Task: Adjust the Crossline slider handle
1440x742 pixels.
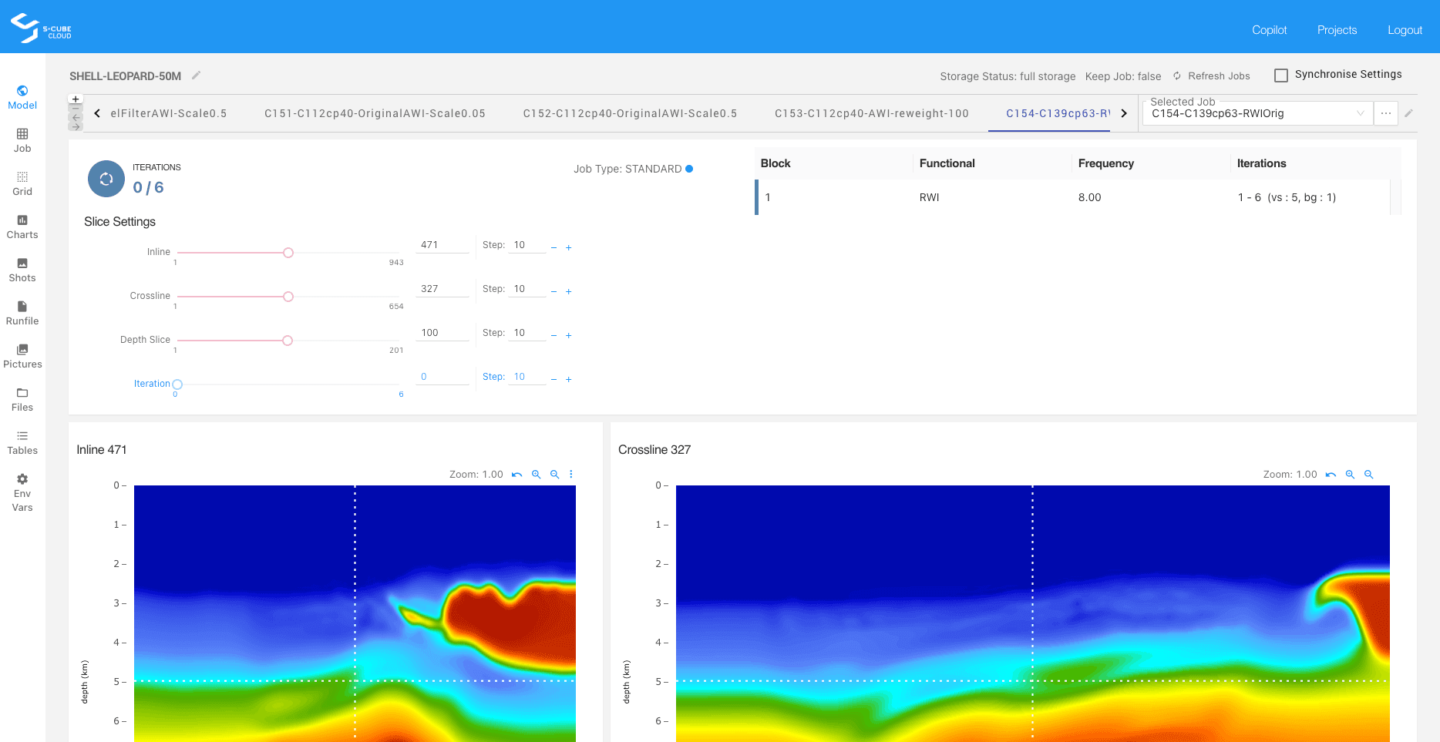Action: coord(288,297)
